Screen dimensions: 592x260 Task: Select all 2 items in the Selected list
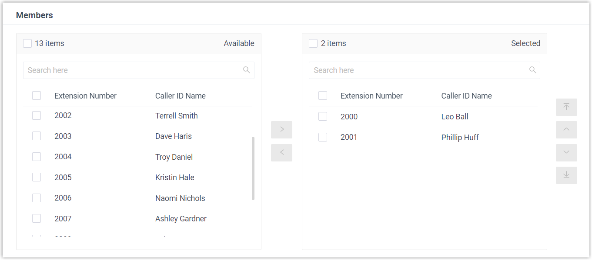[313, 43]
